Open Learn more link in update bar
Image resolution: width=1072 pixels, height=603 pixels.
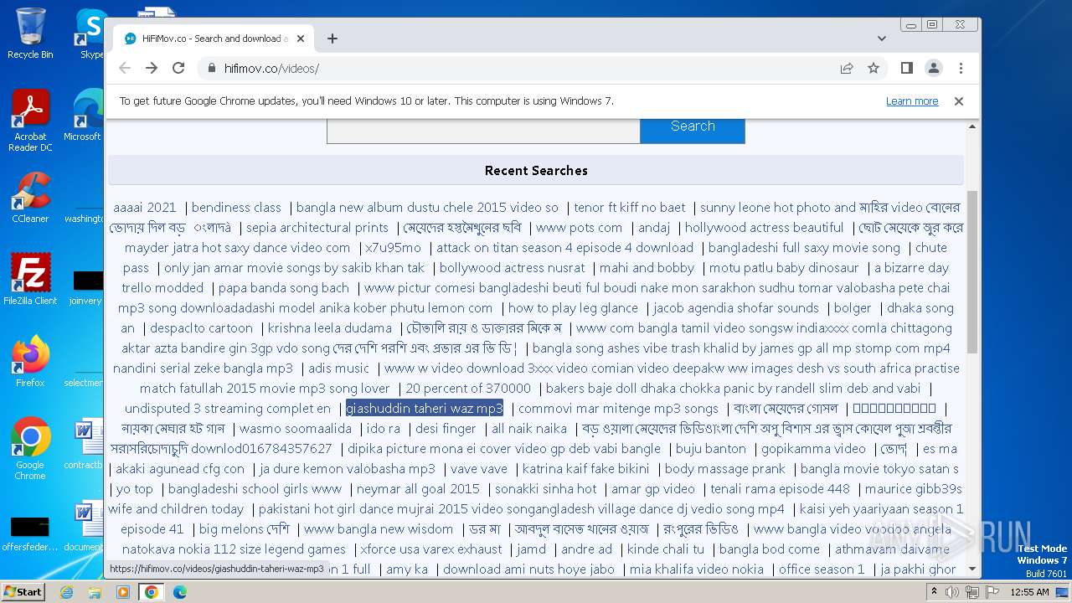[912, 100]
